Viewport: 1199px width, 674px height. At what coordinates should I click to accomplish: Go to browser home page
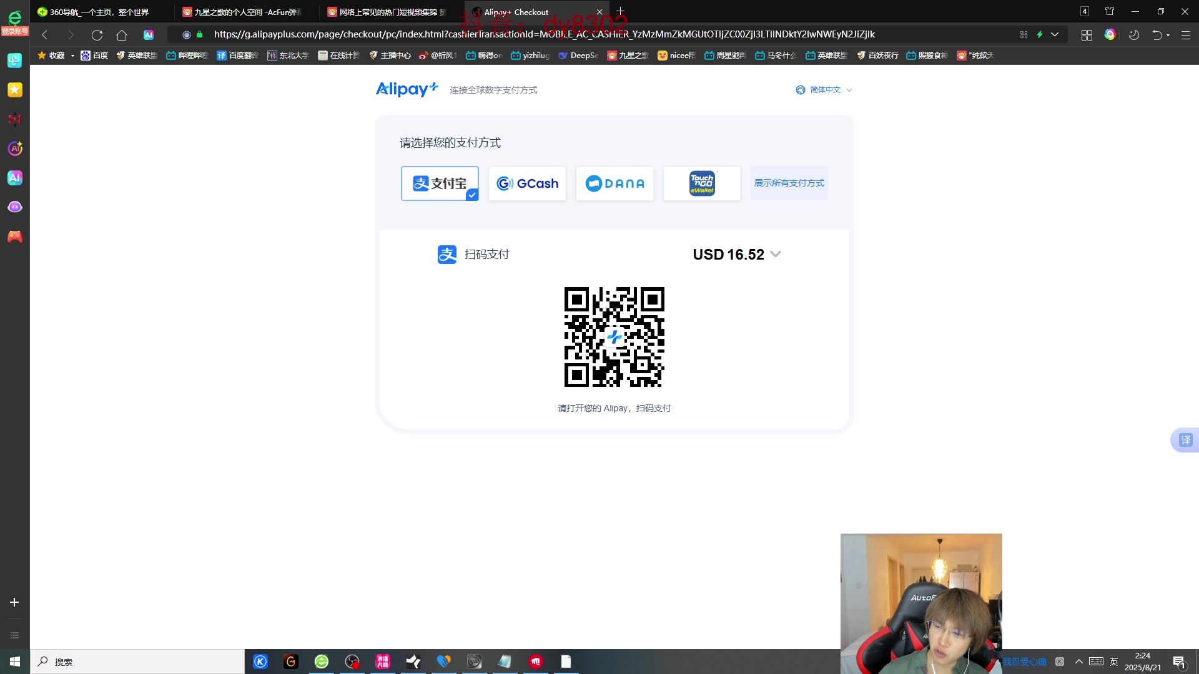point(122,35)
